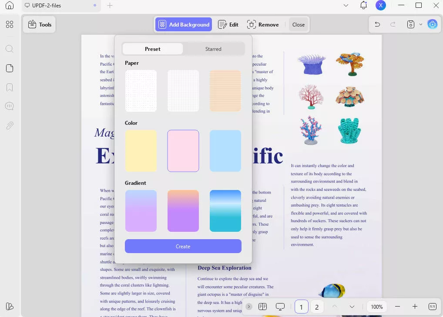Open the bookmark panel icon

[10, 87]
